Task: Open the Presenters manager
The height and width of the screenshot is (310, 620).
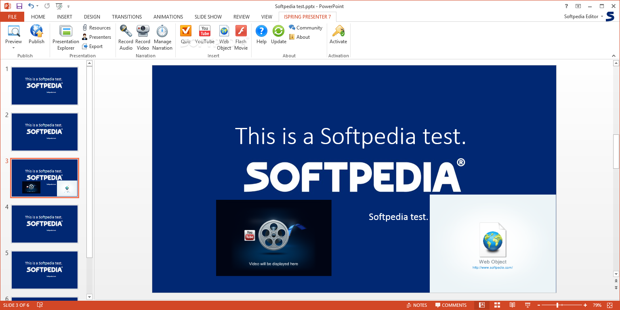Action: click(x=97, y=37)
